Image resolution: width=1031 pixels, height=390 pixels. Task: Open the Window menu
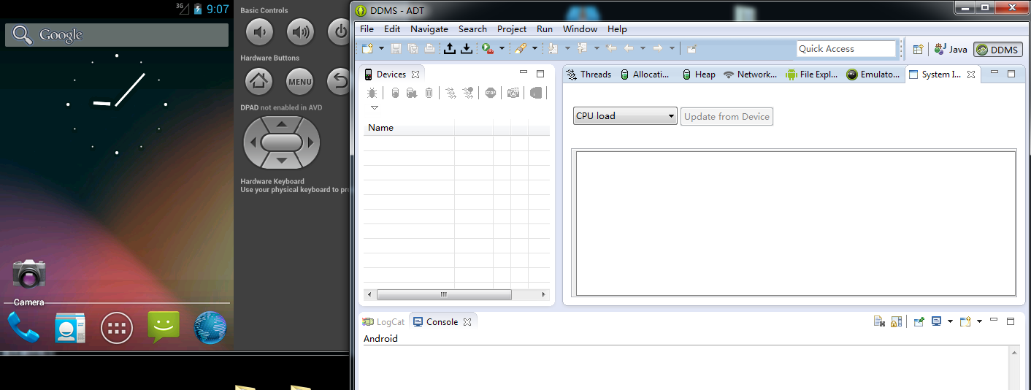point(580,29)
